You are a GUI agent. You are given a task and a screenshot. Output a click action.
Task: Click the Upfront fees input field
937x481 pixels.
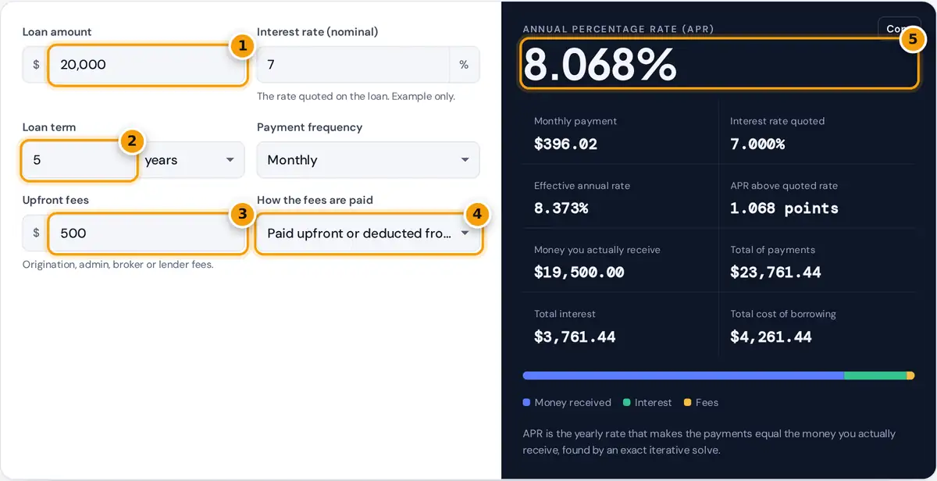pyautogui.click(x=148, y=233)
